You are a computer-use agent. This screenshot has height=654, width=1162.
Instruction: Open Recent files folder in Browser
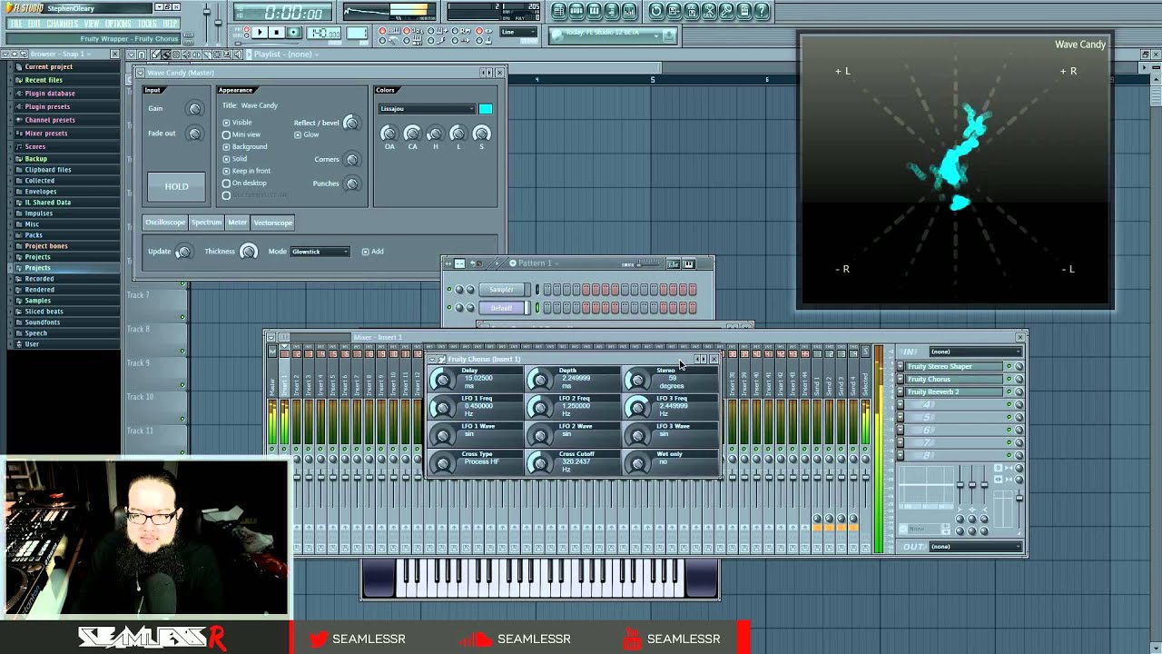click(43, 80)
